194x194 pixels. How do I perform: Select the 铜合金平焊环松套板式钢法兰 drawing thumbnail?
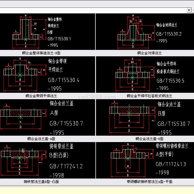click(145, 74)
